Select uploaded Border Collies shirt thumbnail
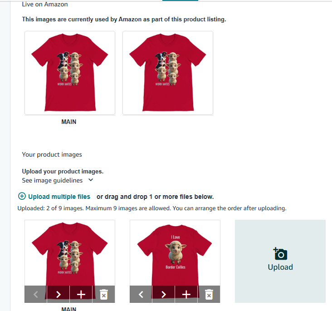This screenshot has width=332, height=311. [x=175, y=253]
